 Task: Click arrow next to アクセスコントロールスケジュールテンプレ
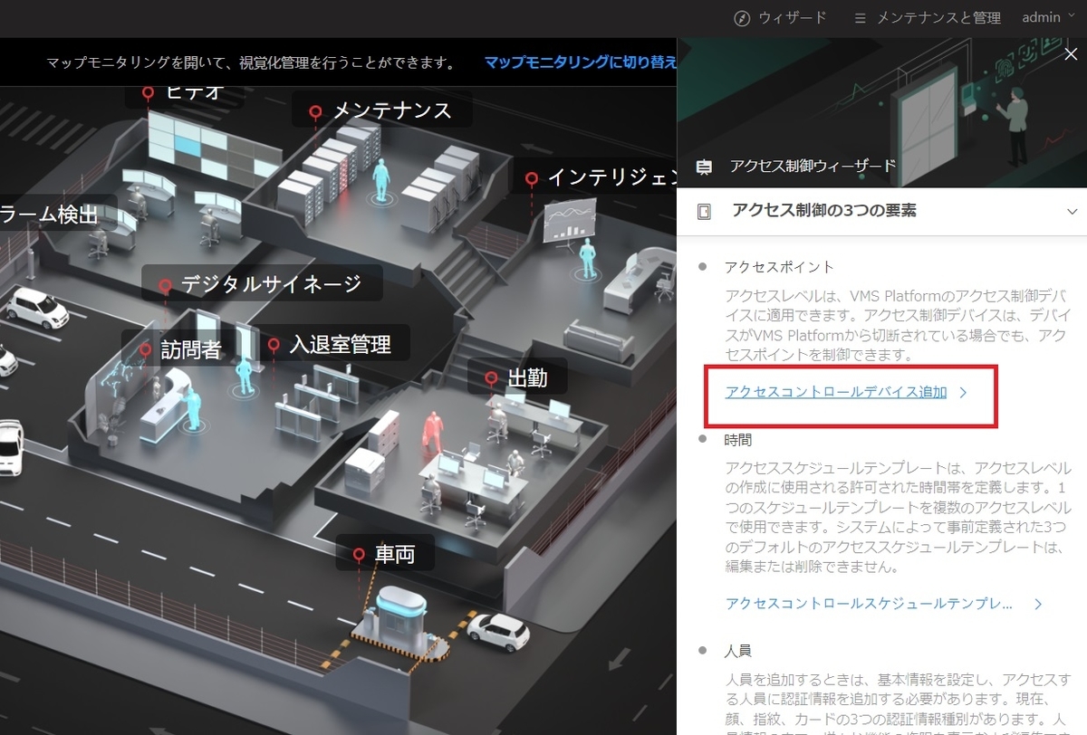1038,604
